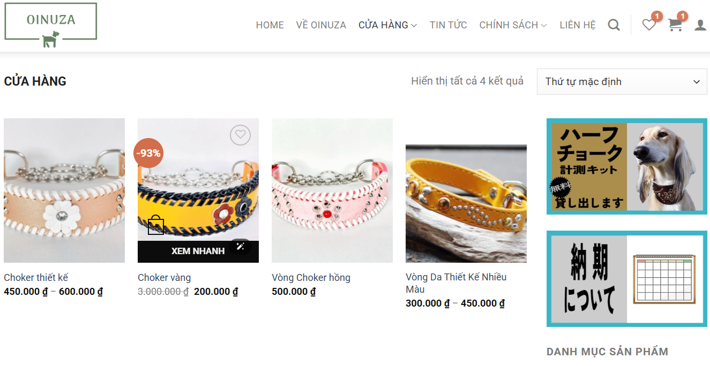This screenshot has width=710, height=366.
Task: Open the user account icon
Action: pyautogui.click(x=700, y=25)
